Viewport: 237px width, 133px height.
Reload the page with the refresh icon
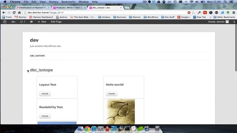click(x=14, y=13)
